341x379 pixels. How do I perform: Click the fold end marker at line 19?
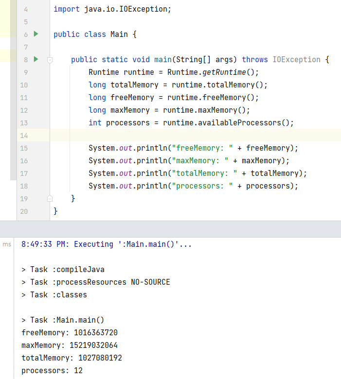(49, 198)
